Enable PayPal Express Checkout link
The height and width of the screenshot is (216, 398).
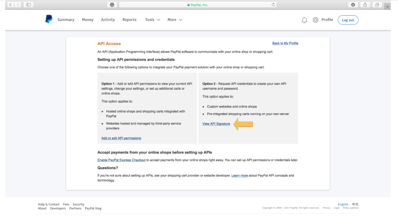[121, 160]
